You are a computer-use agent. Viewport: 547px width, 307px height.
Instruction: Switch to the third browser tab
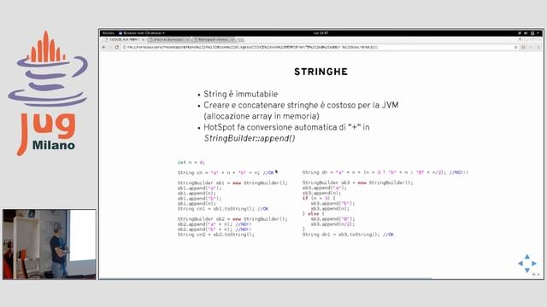(x=213, y=40)
